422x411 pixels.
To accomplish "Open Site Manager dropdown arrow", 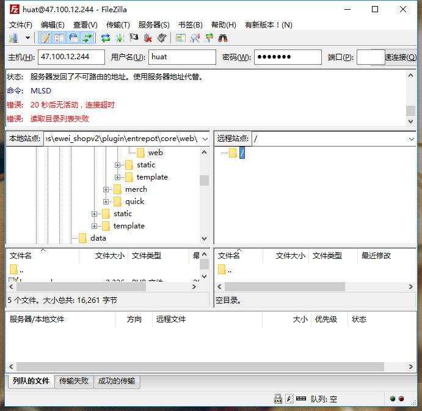I will (27, 38).
